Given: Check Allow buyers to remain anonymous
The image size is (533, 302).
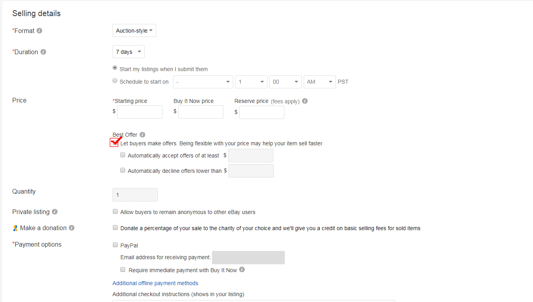Looking at the screenshot, I should [x=115, y=211].
